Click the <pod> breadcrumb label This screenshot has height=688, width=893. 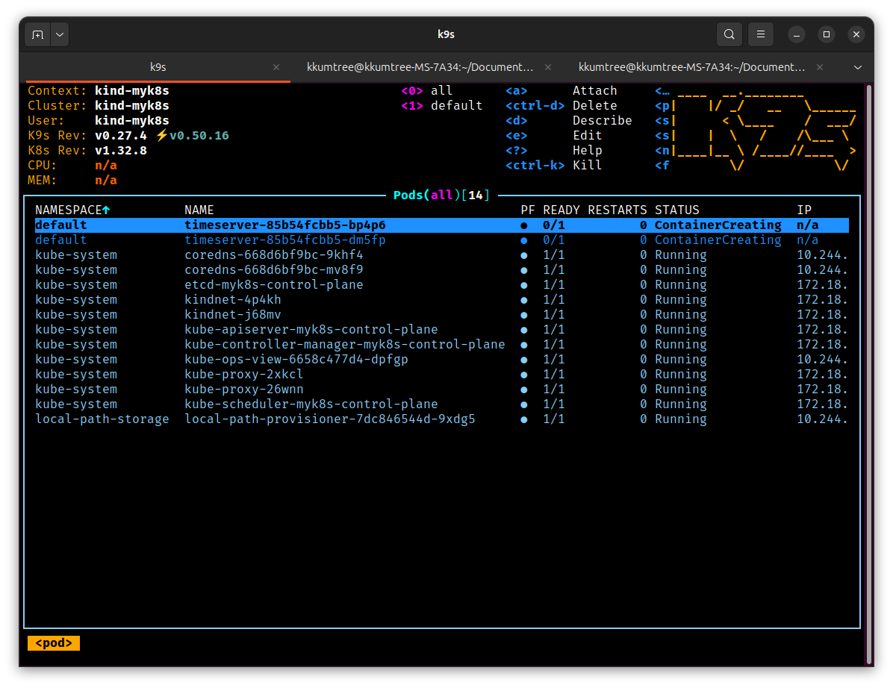pos(54,643)
